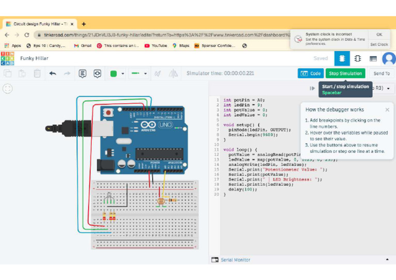Open the wire color dropdown arrow

(x=123, y=74)
